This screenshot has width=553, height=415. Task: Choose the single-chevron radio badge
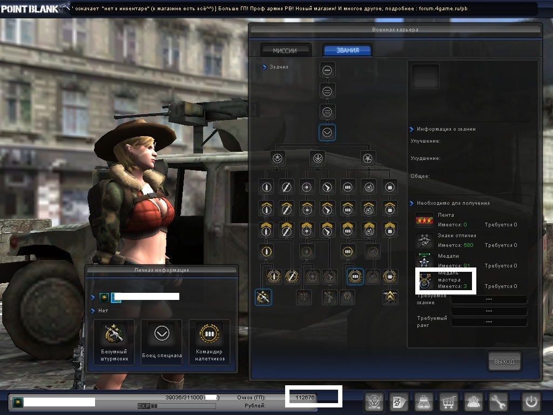tap(369, 208)
